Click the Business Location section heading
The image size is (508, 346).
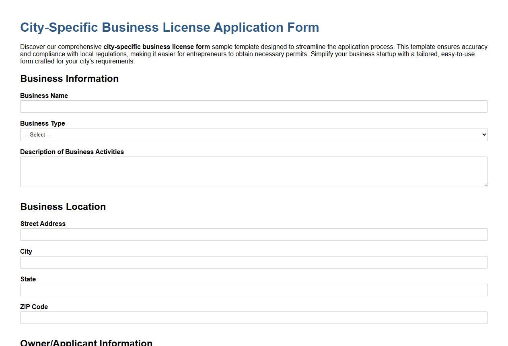[x=63, y=207]
